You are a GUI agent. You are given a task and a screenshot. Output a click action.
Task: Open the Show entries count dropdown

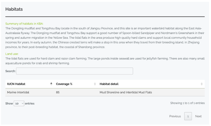[x=19, y=103]
